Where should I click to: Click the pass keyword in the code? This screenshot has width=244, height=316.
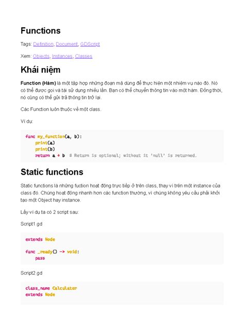(40, 258)
